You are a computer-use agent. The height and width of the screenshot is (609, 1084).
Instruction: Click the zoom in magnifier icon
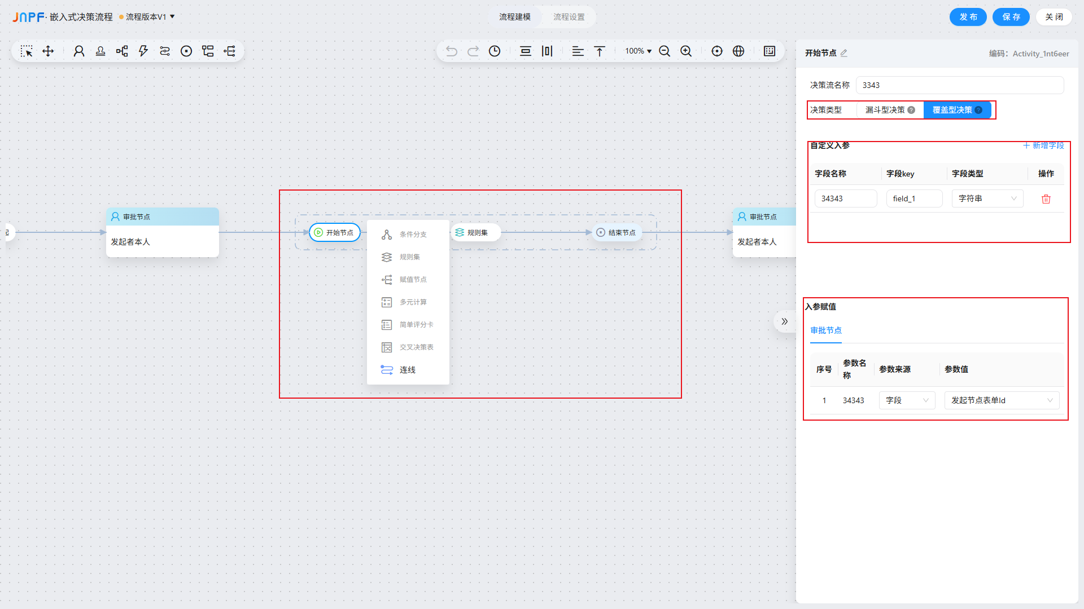click(x=686, y=51)
